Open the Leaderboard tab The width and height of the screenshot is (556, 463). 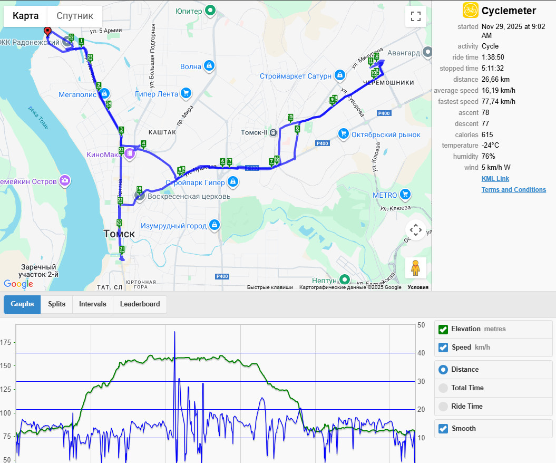pyautogui.click(x=140, y=304)
